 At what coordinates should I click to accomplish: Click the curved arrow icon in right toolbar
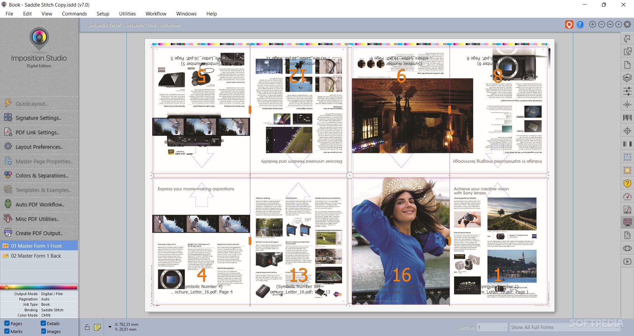coord(627,39)
